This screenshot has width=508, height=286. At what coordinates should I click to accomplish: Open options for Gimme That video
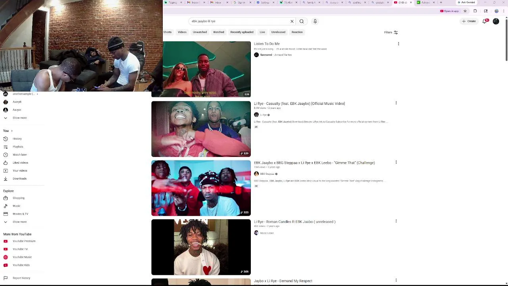[396, 162]
